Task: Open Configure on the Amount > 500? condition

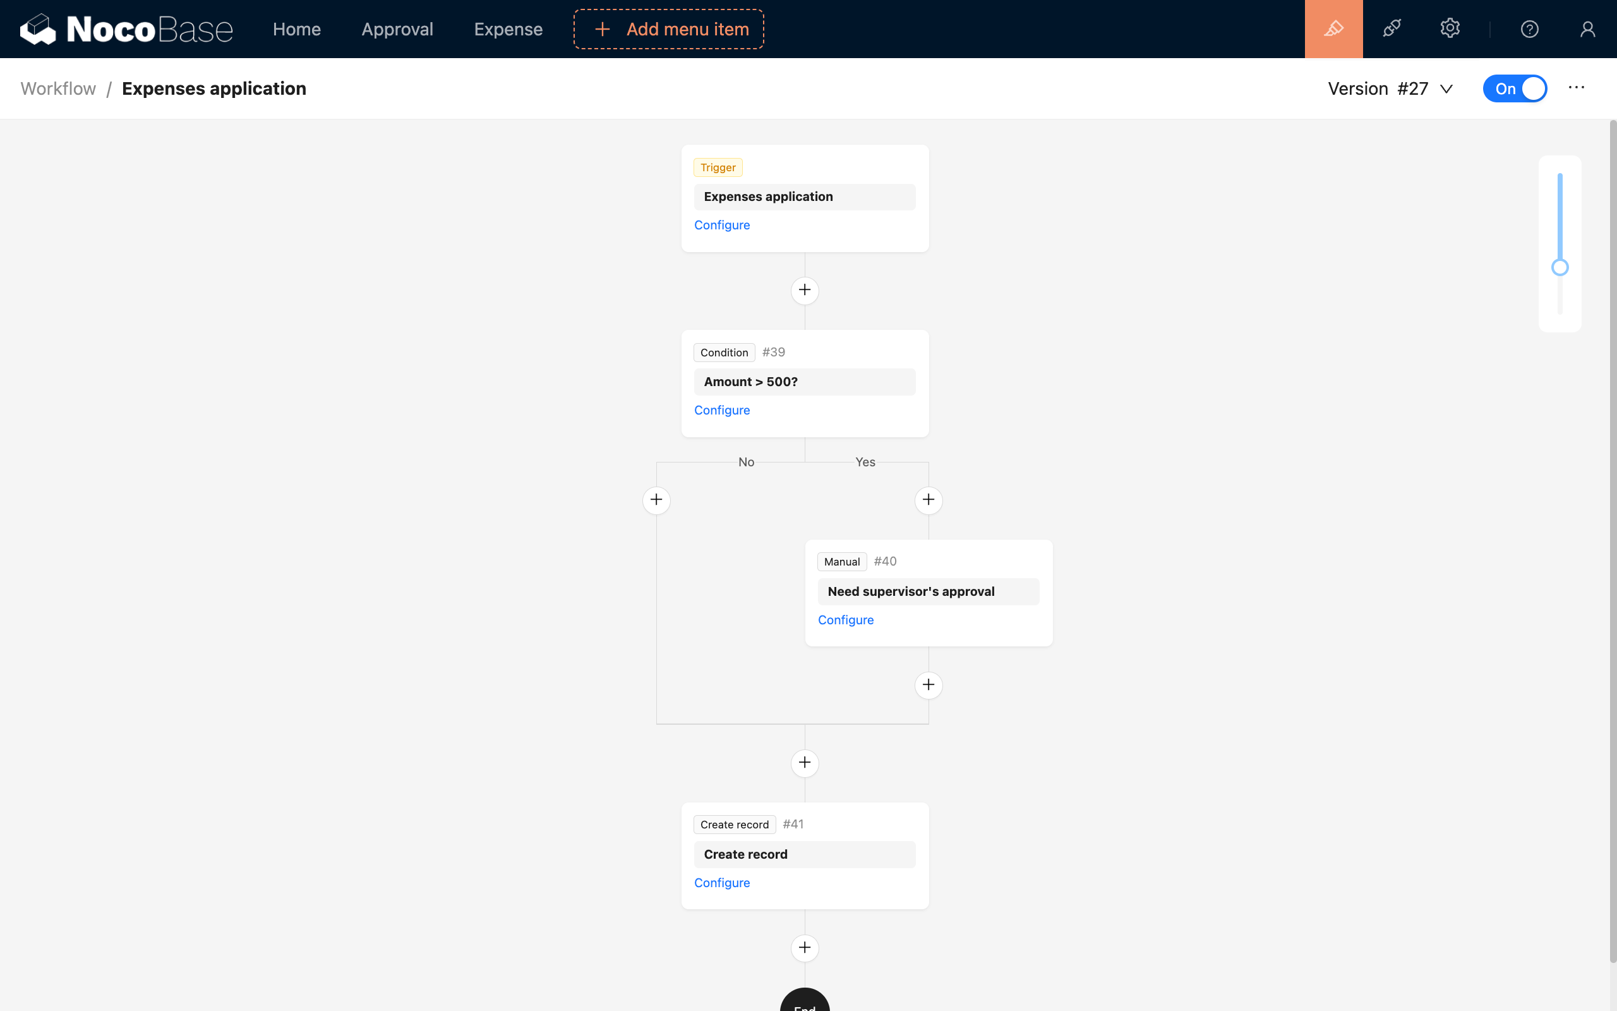Action: pyautogui.click(x=721, y=410)
